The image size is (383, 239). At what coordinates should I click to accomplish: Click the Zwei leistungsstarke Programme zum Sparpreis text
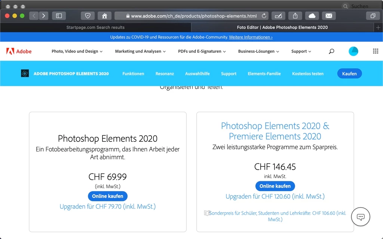click(275, 147)
